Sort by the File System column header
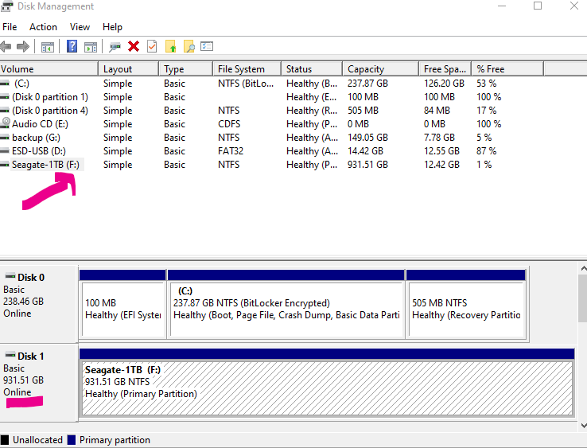 coord(240,69)
